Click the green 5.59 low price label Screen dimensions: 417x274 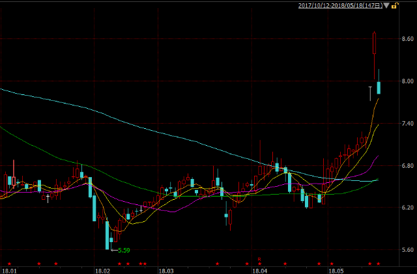124,251
